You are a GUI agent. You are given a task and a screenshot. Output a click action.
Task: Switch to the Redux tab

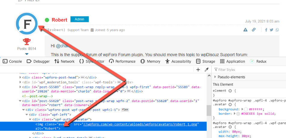pos(258,61)
